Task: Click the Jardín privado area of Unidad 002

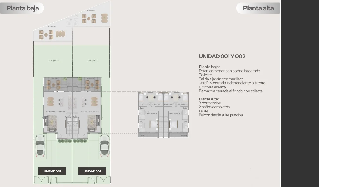Action: 93,61
